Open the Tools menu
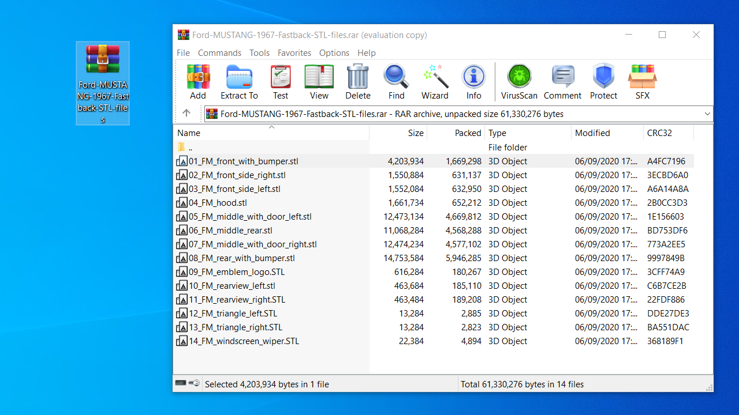The height and width of the screenshot is (415, 739). click(259, 52)
